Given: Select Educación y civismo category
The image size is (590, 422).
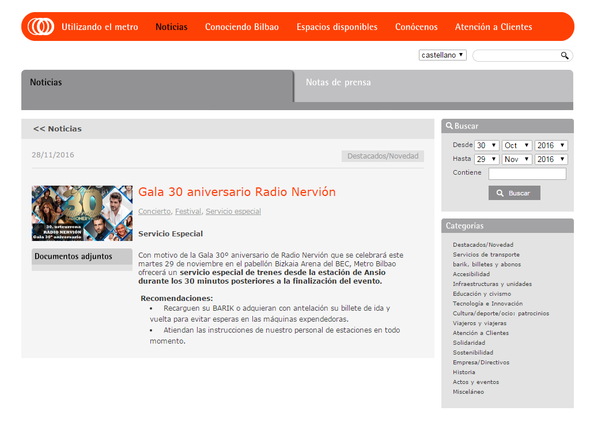Looking at the screenshot, I should 482,293.
